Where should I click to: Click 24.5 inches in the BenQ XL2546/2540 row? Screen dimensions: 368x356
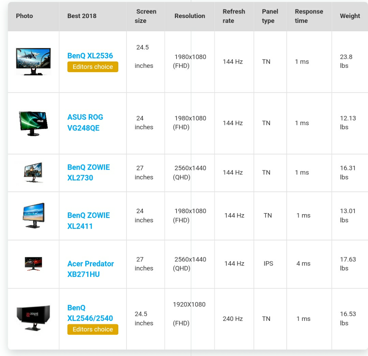coord(144,318)
